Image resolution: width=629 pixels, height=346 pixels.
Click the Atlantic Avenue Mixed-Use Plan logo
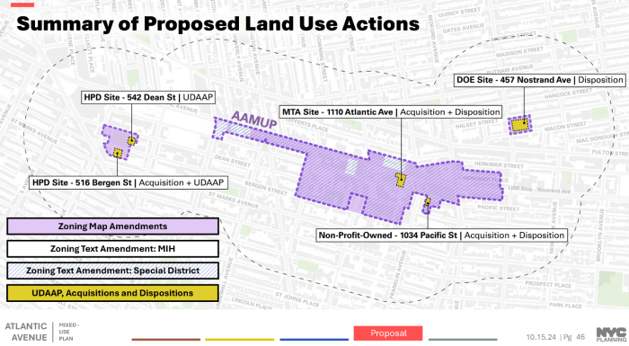(41, 332)
